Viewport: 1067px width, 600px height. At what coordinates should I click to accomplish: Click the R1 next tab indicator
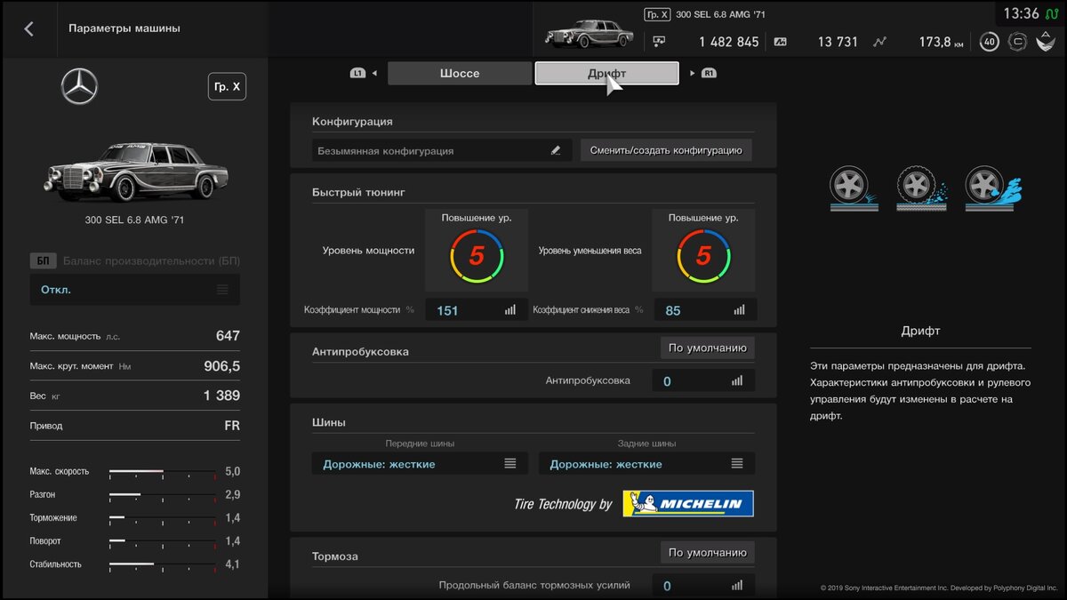pos(709,73)
